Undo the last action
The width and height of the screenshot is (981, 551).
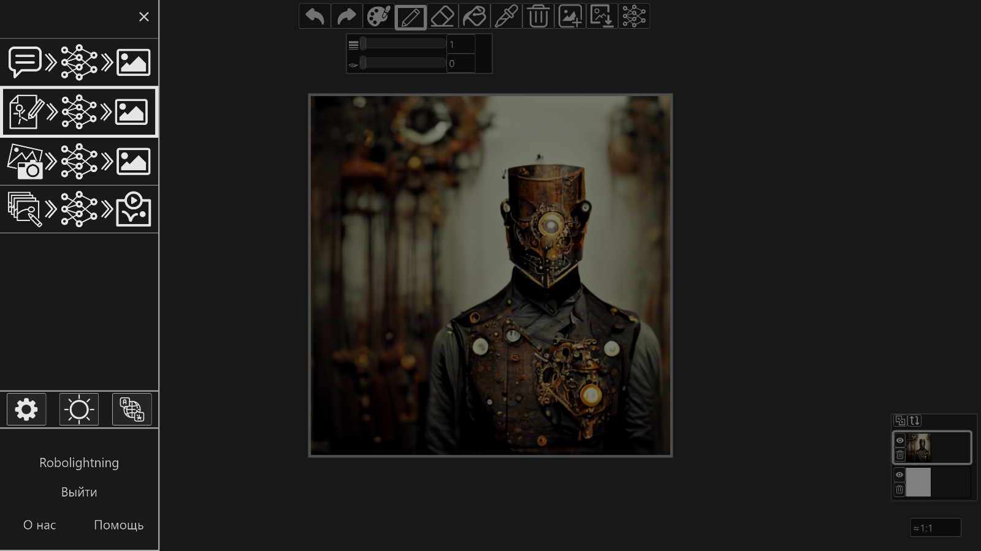(315, 16)
